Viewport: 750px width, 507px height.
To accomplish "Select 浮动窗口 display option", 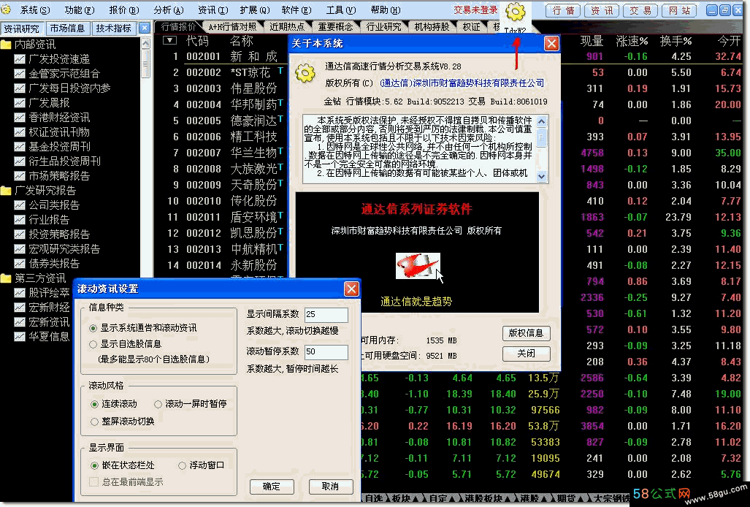I will [x=182, y=465].
